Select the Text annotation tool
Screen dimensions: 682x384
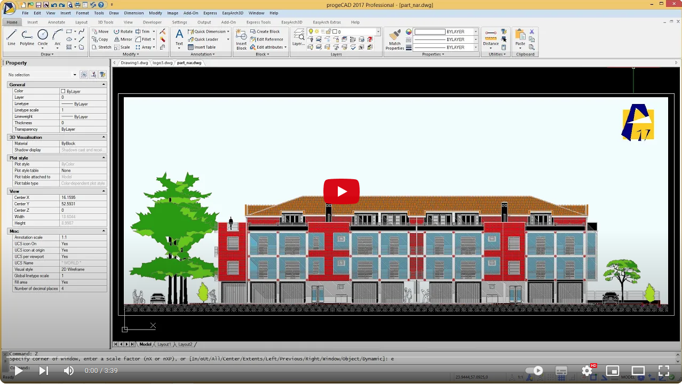[x=179, y=37]
